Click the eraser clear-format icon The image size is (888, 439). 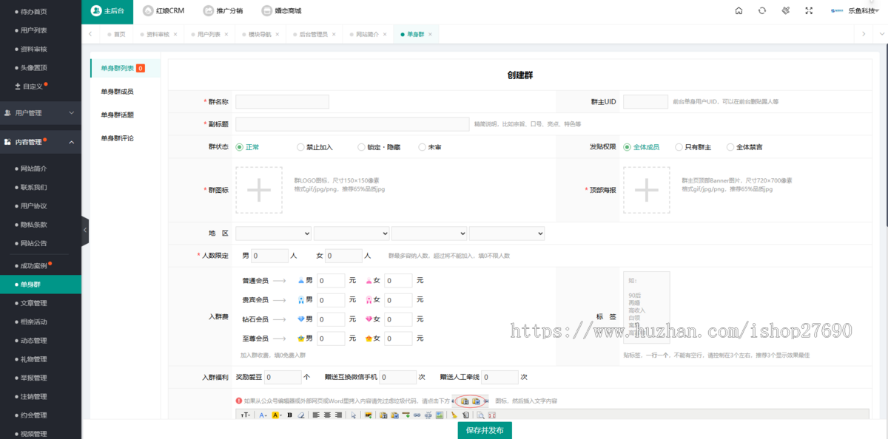click(301, 415)
